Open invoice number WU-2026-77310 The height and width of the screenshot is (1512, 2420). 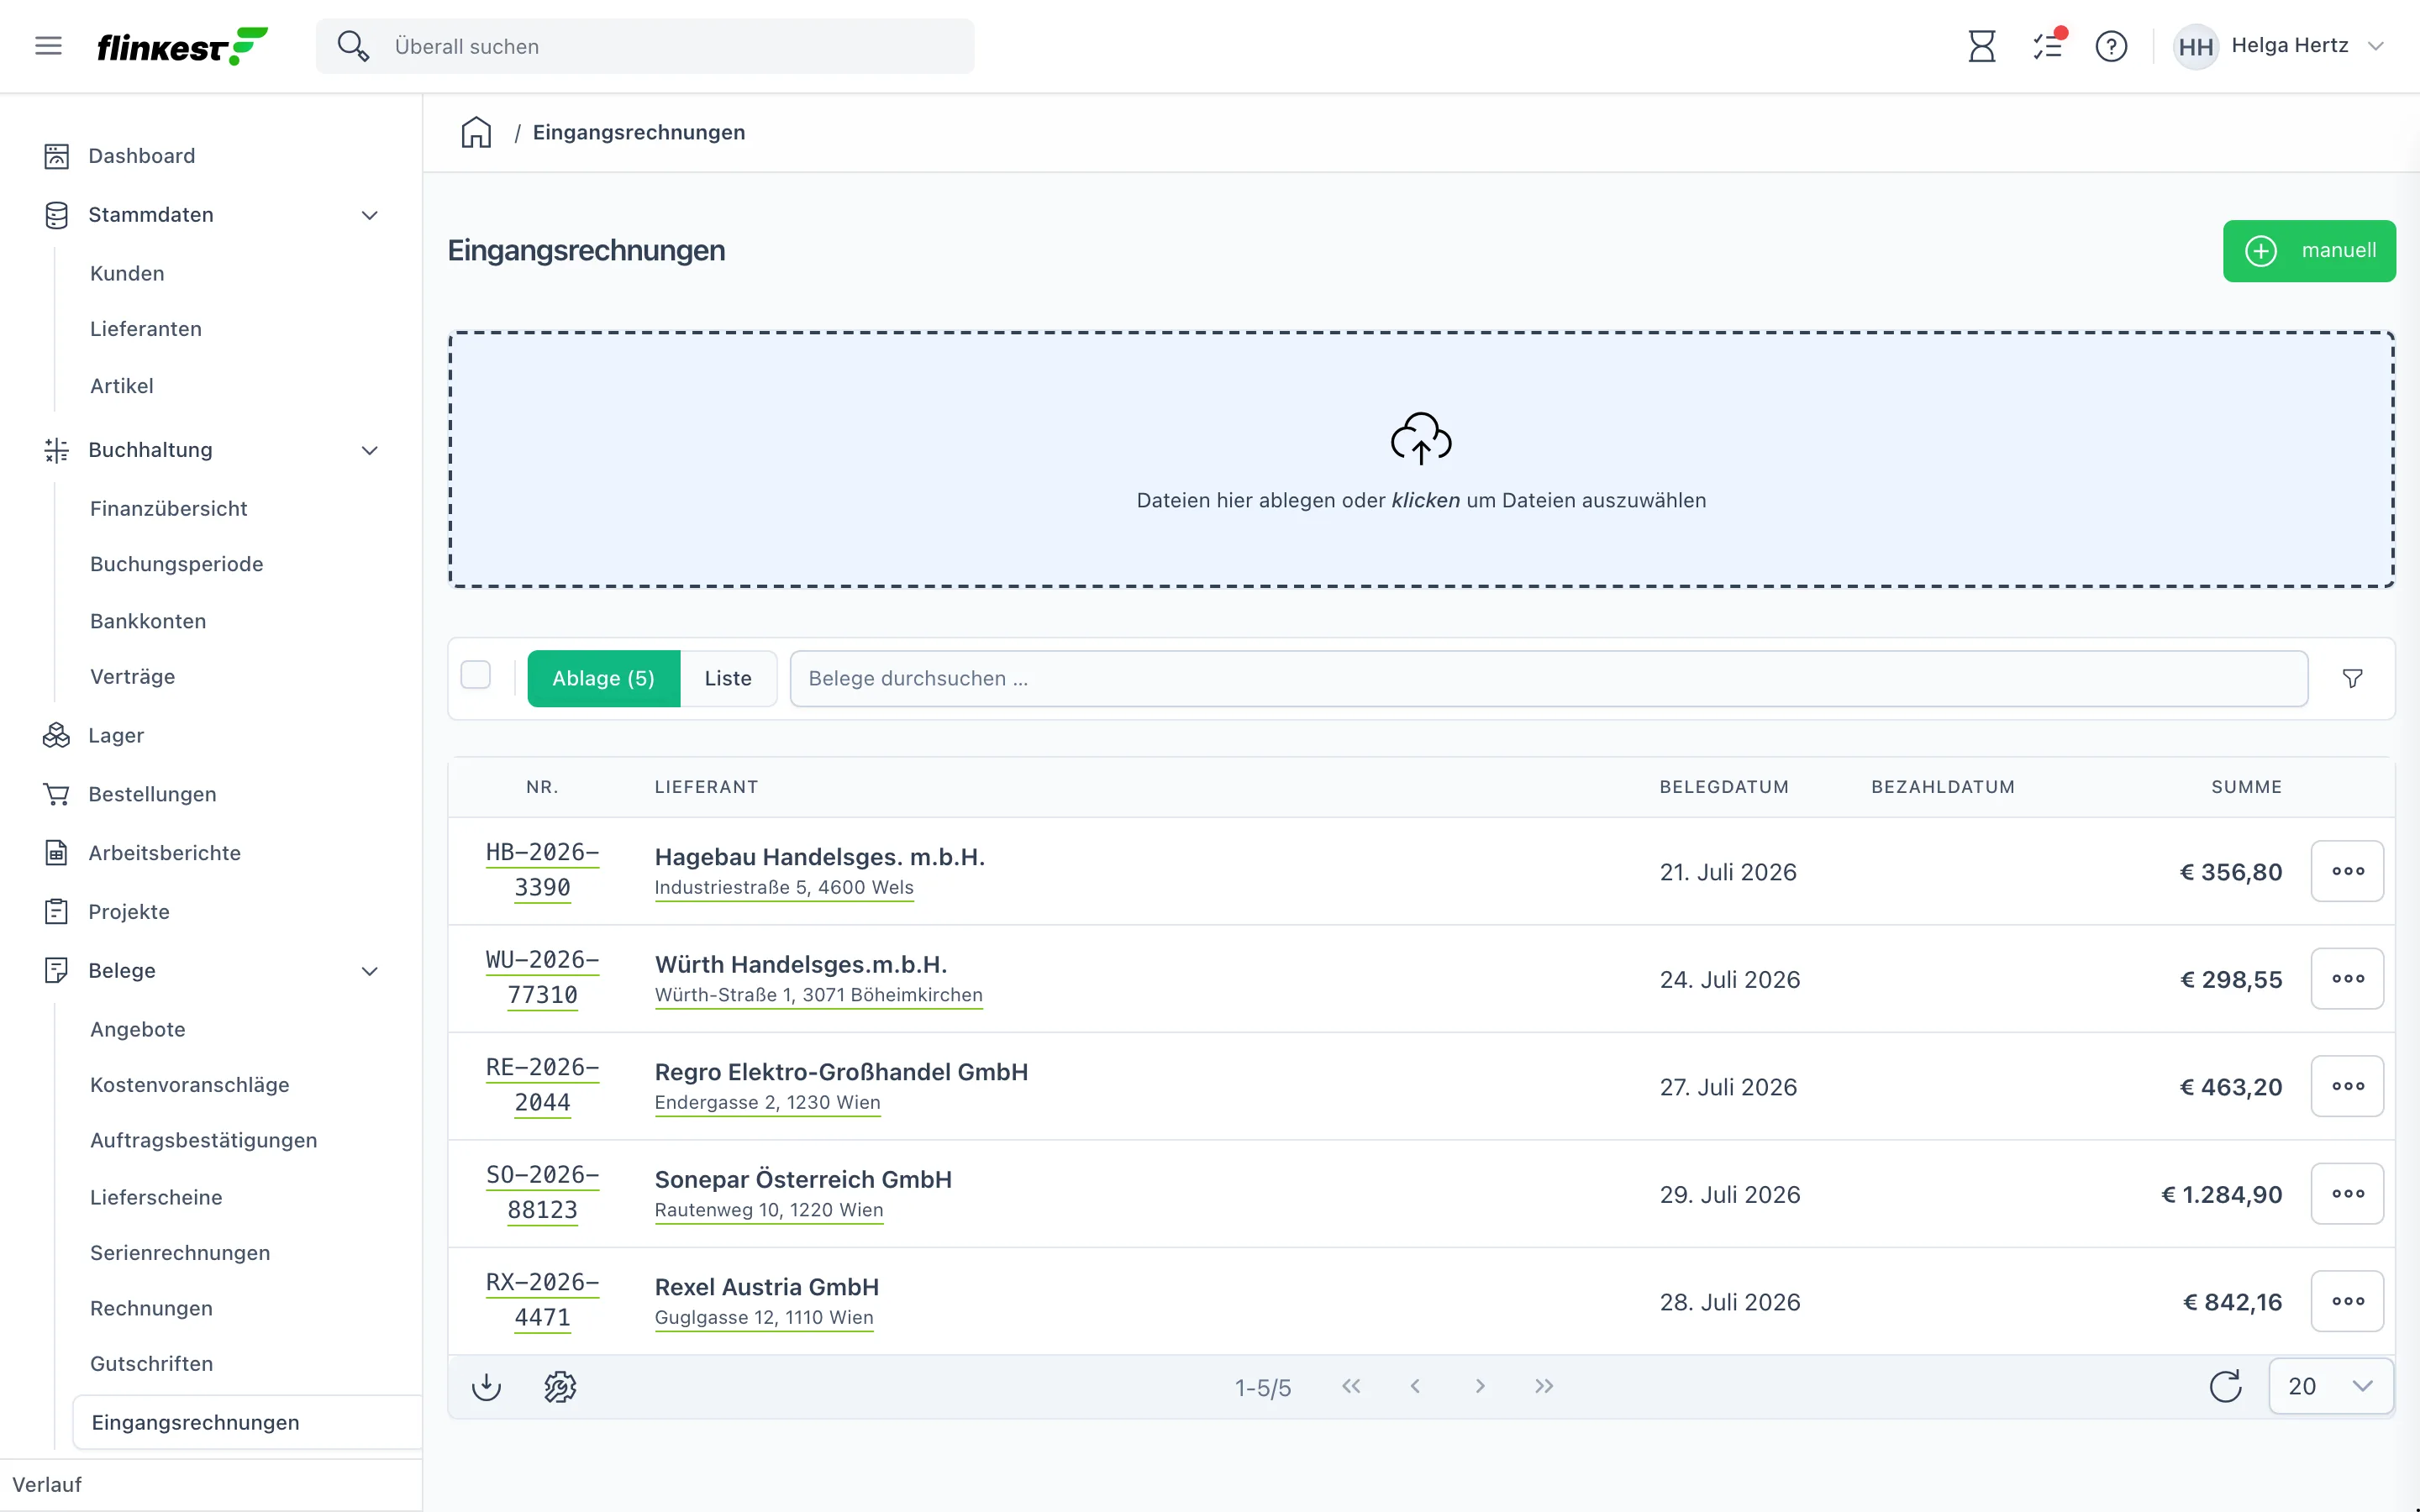point(543,978)
